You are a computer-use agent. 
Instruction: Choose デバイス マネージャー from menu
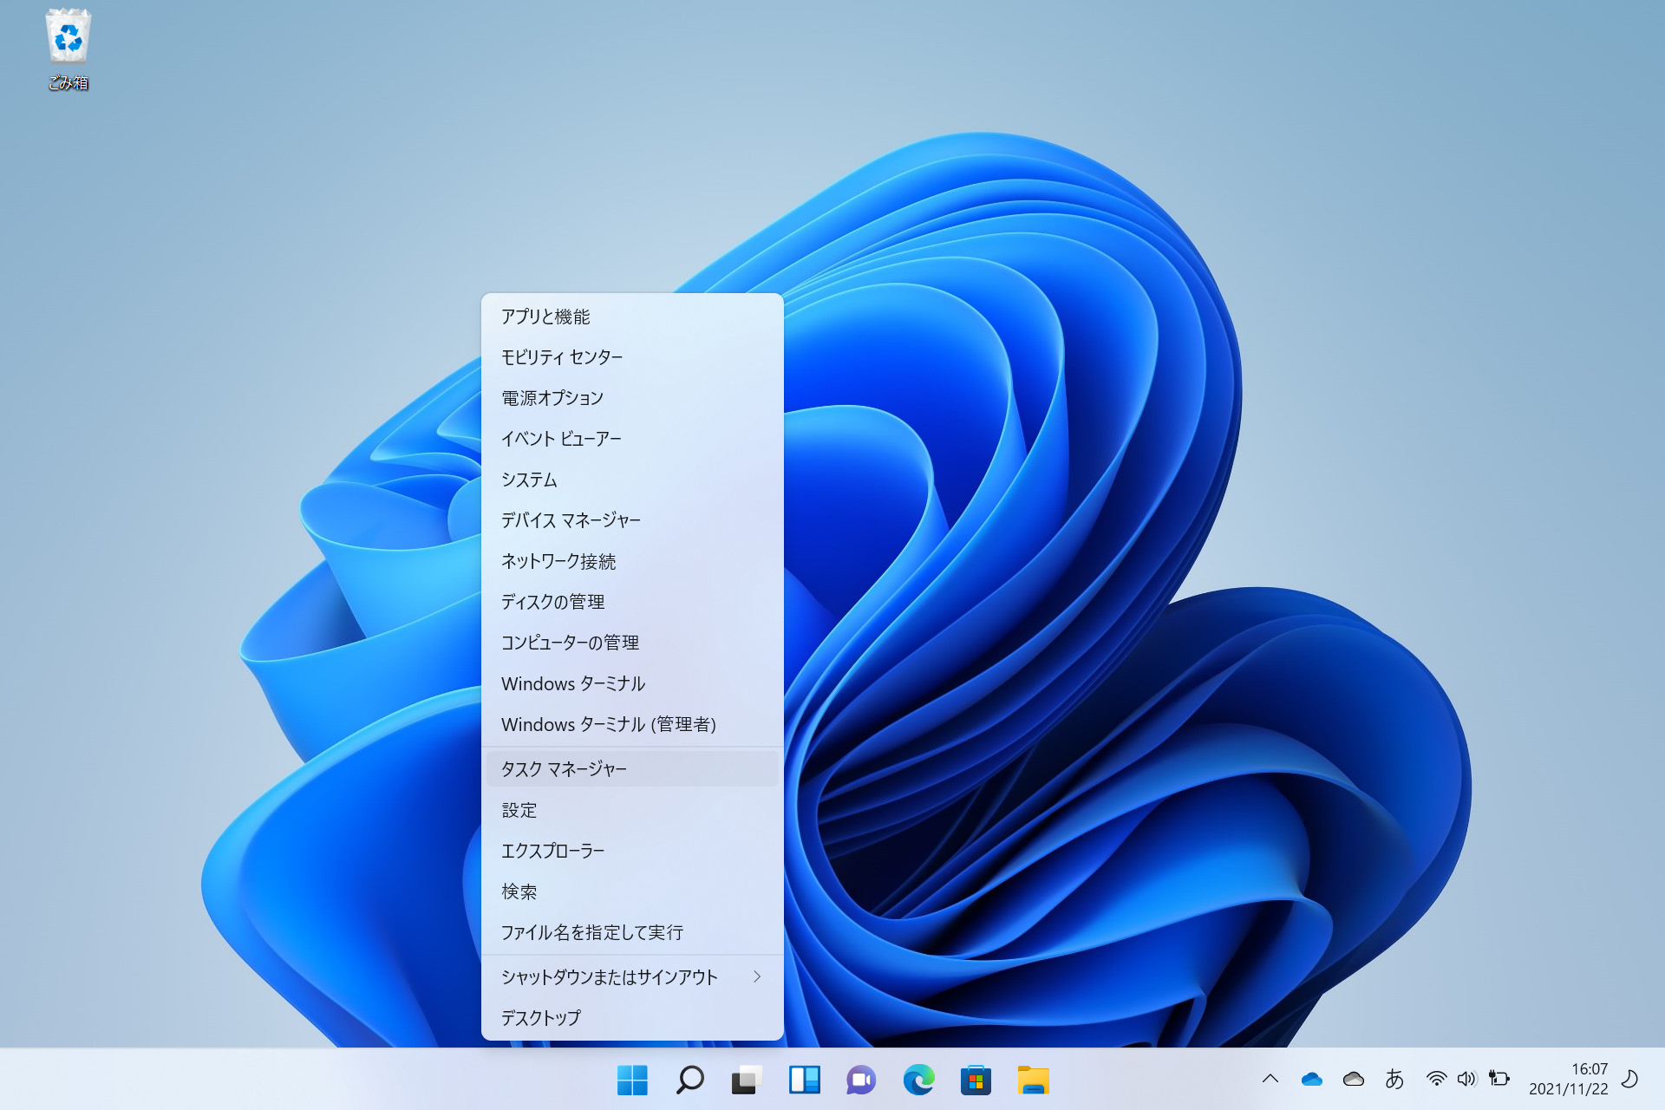pyautogui.click(x=631, y=520)
